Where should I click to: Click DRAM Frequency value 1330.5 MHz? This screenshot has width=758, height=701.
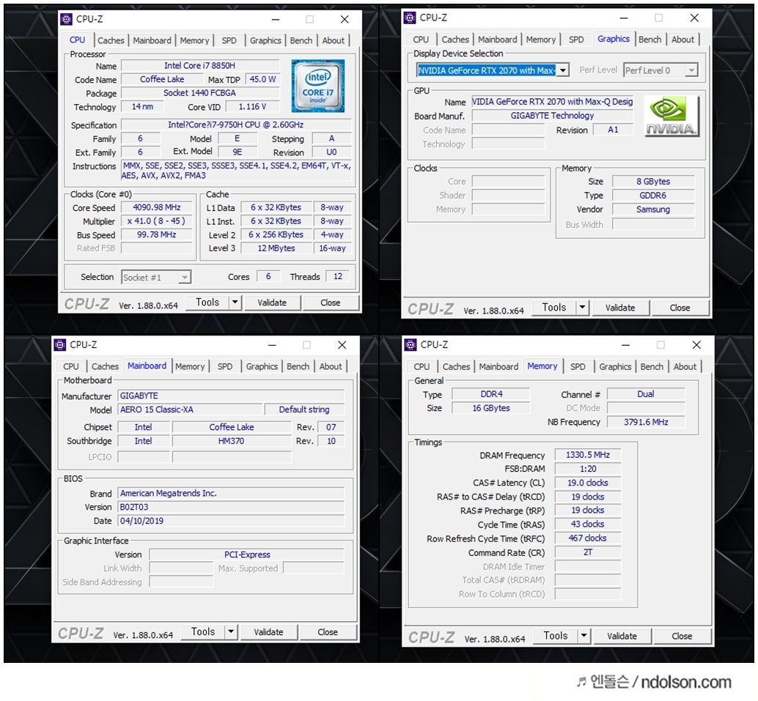(588, 455)
